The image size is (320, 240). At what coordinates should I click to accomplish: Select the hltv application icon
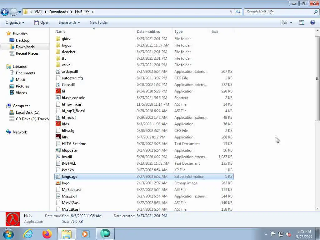(58, 137)
